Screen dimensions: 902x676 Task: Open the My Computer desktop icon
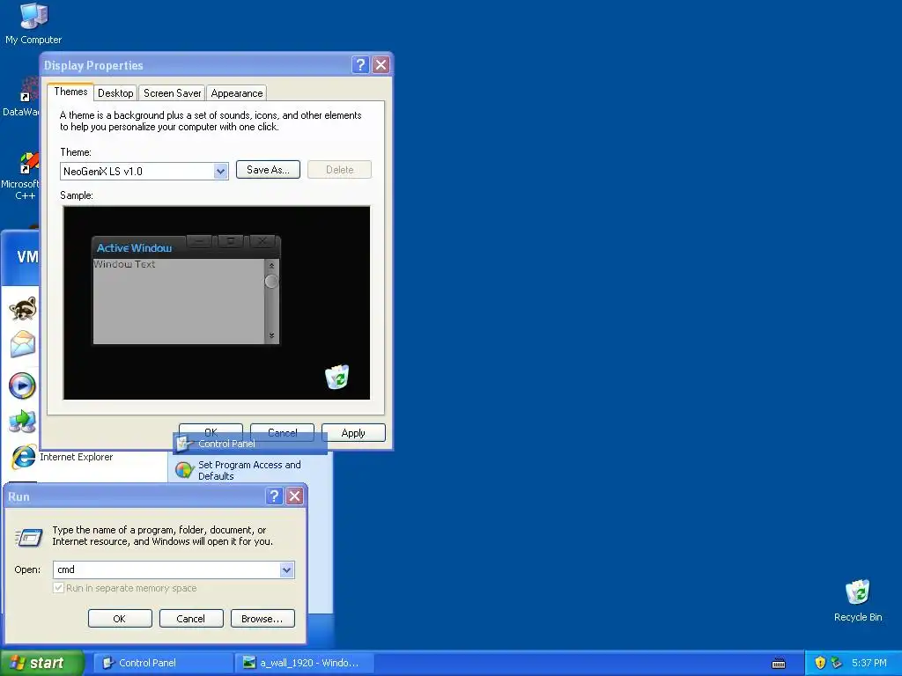33,23
